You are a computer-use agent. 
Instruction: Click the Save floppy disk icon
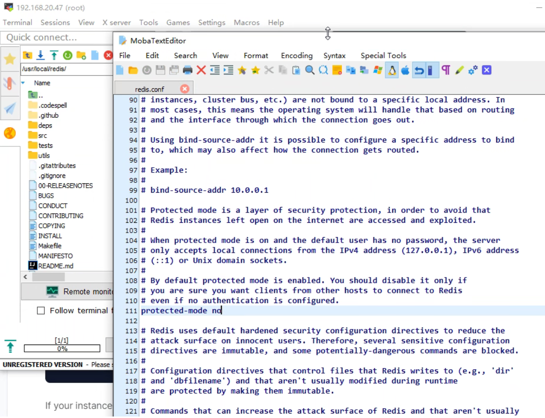point(160,70)
